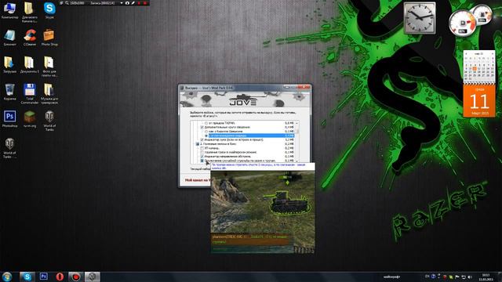The width and height of the screenshot is (502, 282).
Task: Toggle '2. Полезные мелочи в бою' group checkbox
Action: 198,144
